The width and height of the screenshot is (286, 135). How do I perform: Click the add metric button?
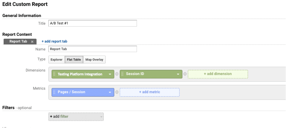point(149,92)
